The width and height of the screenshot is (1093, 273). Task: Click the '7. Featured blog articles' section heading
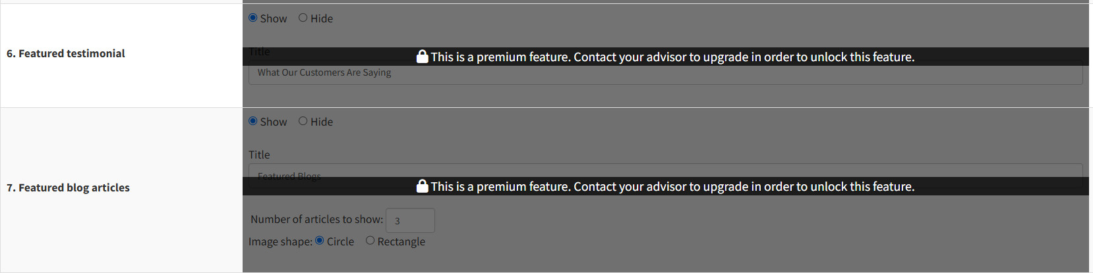tap(68, 187)
